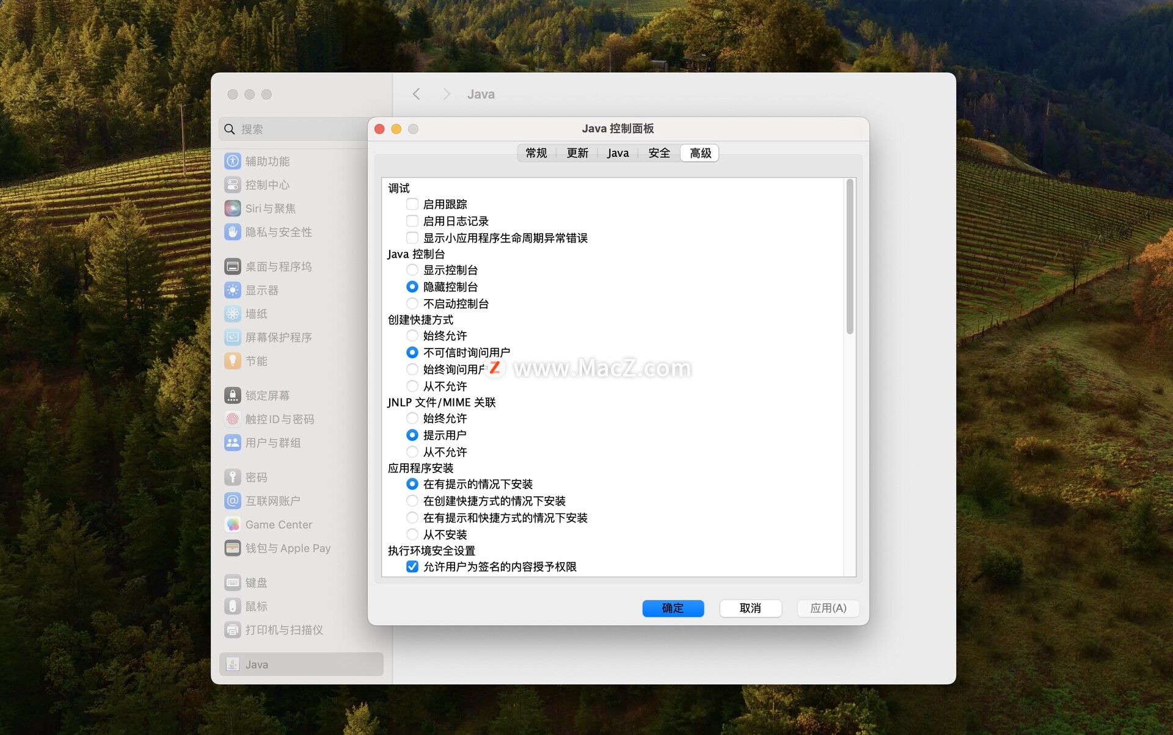The image size is (1173, 735).
Task: Switch to the 常规 tab
Action: click(x=536, y=153)
